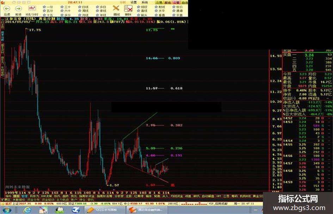333x214 pixels.
Task: Select the 0.618 Fibonacci level label
Action: coord(177,88)
